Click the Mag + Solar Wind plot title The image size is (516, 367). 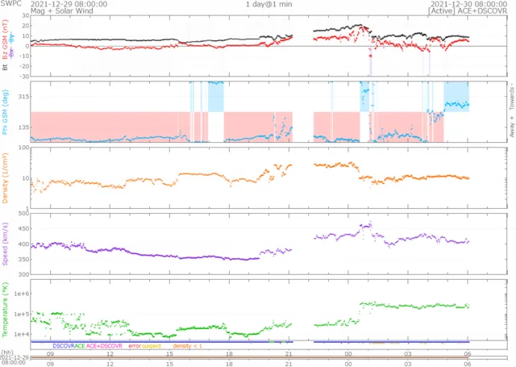click(x=62, y=10)
